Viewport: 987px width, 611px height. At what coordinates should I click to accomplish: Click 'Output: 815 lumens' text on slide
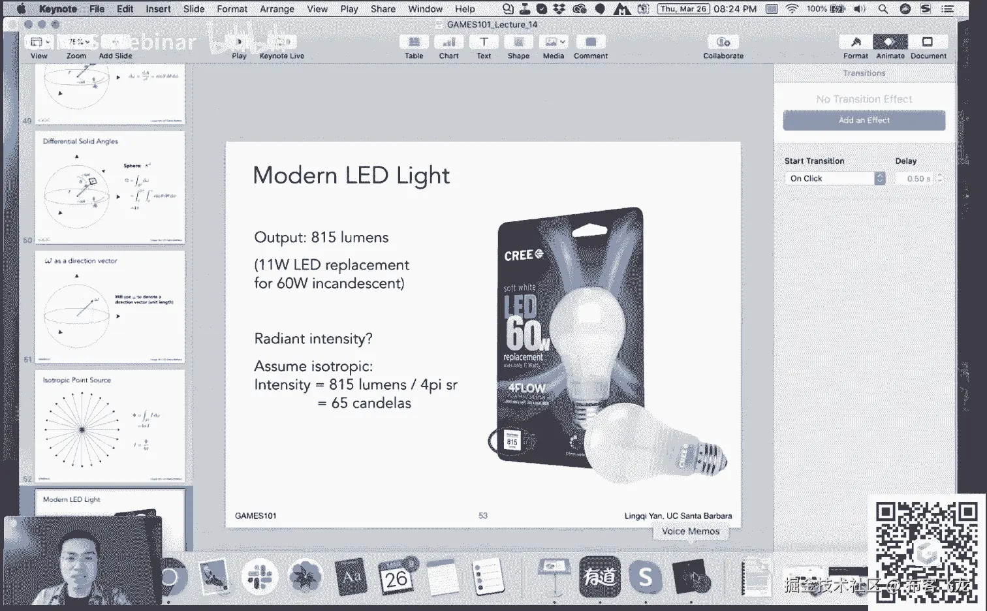click(321, 238)
